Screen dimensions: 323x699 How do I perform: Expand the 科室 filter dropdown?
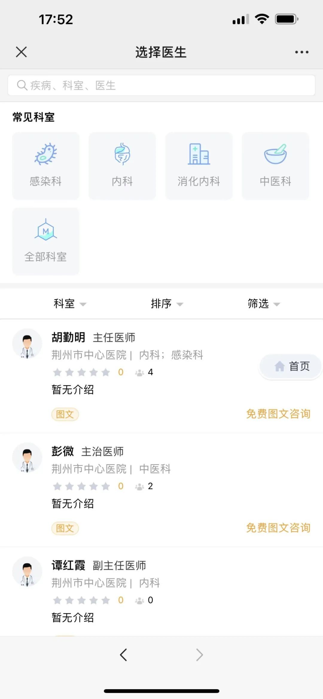[x=69, y=304]
